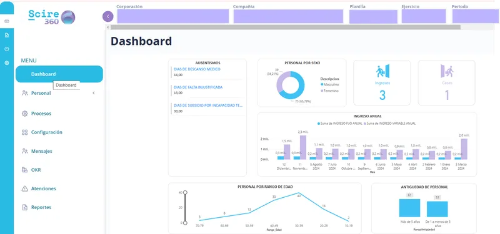Expand the Personal menu chevron

[94, 93]
